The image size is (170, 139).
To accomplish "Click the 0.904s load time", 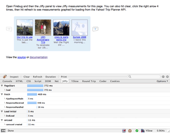I will click(161, 131).
